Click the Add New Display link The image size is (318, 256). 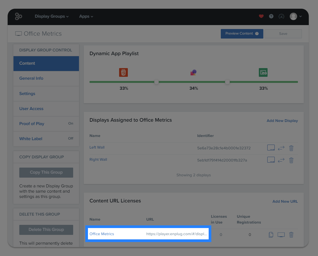(x=282, y=121)
